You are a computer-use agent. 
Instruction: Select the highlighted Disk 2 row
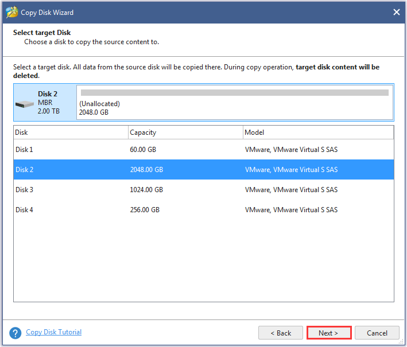point(204,170)
